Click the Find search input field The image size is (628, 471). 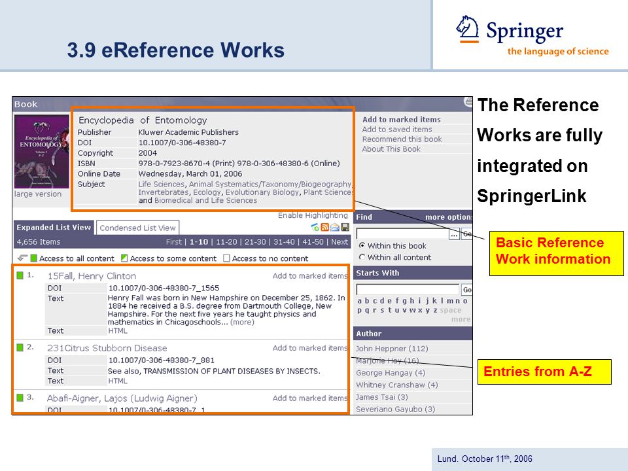(402, 234)
